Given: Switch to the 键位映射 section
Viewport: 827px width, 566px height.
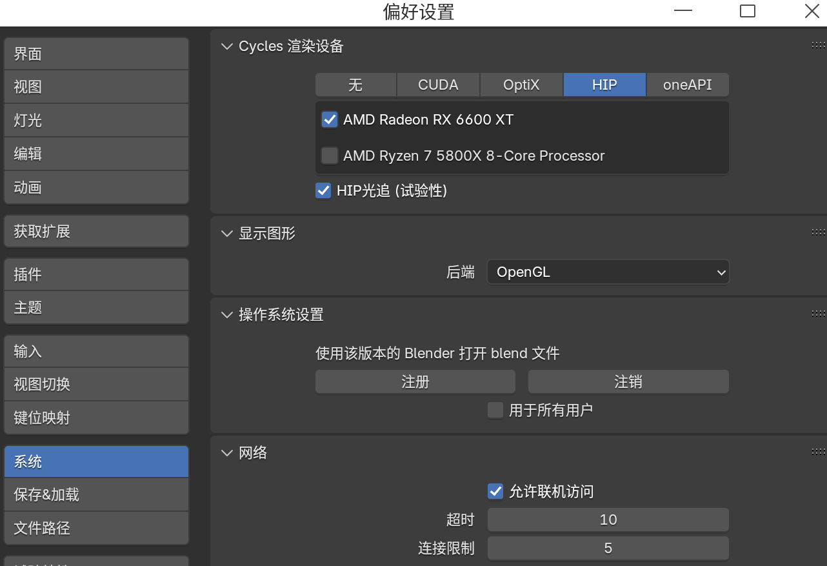Looking at the screenshot, I should 96,418.
